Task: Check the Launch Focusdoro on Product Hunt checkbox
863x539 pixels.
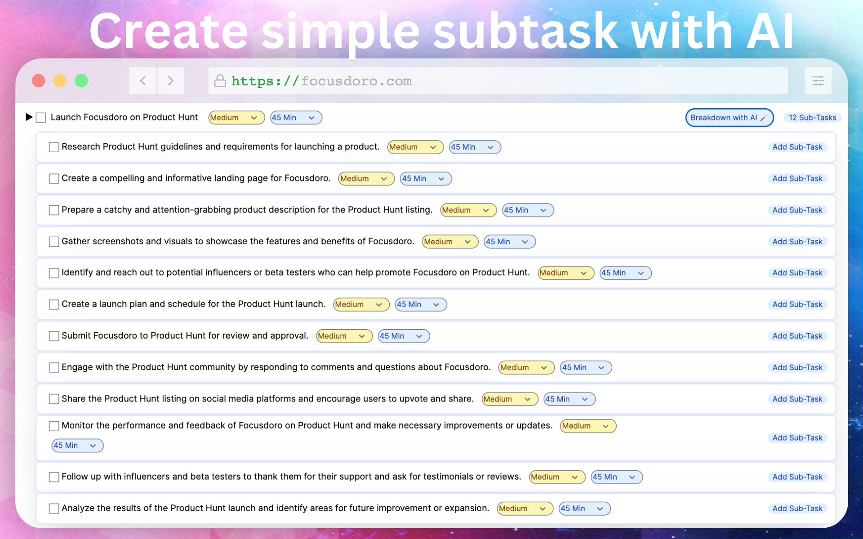Action: point(41,118)
